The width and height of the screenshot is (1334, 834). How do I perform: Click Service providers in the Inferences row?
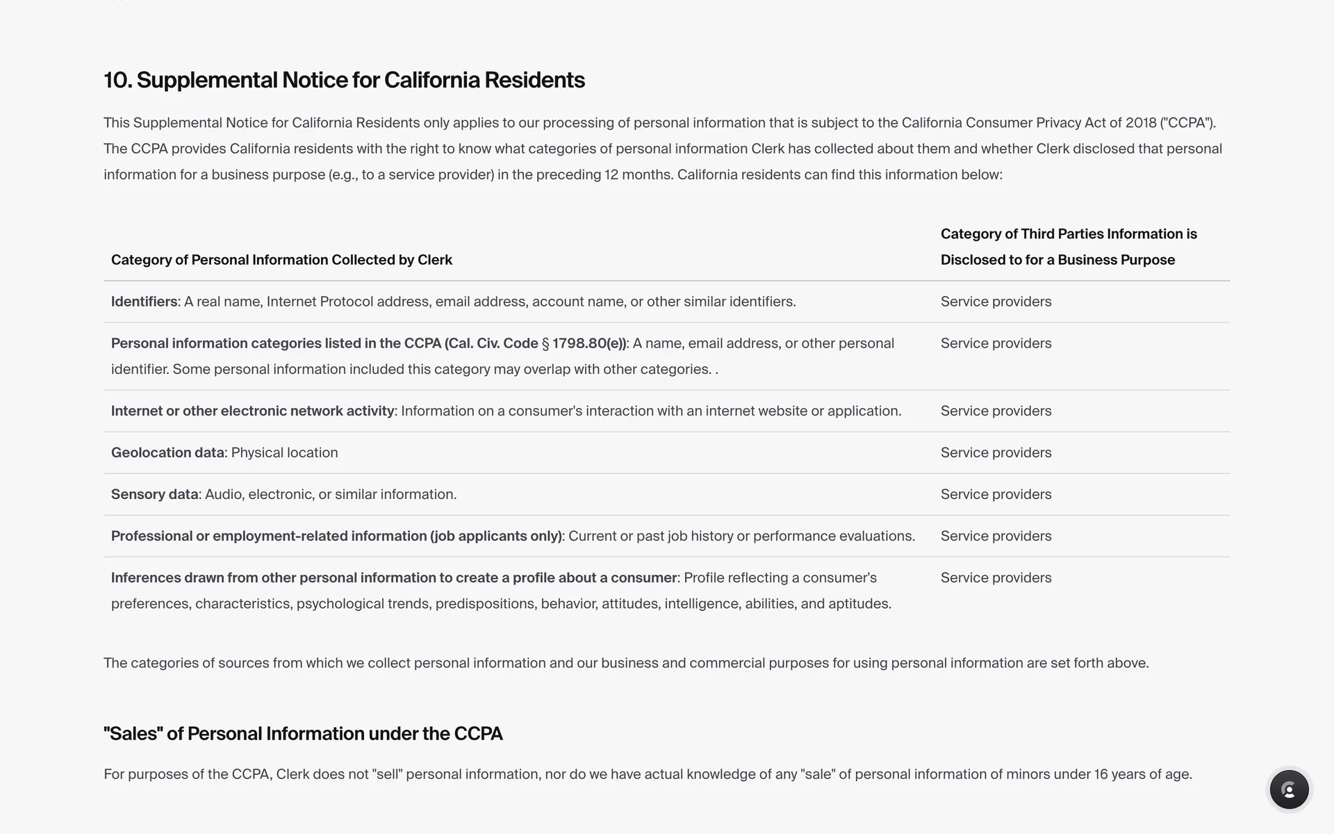click(996, 578)
